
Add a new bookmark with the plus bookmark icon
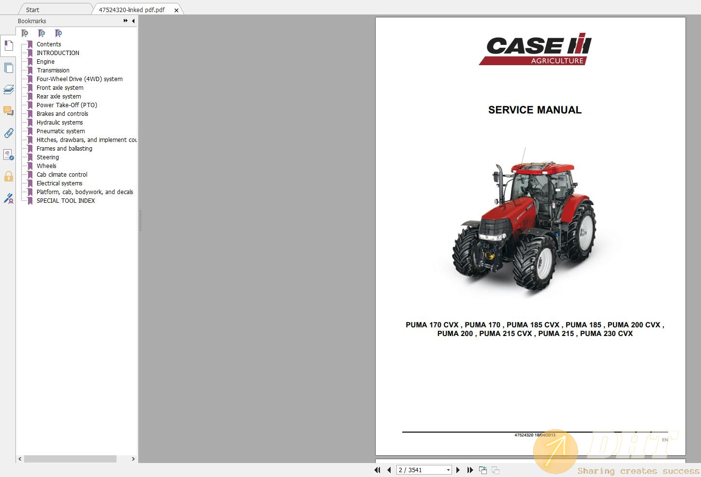tap(42, 33)
